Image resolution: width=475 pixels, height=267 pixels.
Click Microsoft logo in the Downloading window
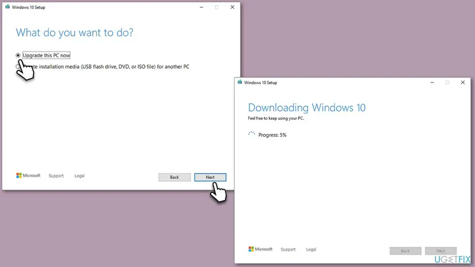[x=260, y=249]
